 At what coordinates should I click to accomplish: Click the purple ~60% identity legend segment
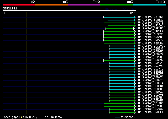pos(84,5)
